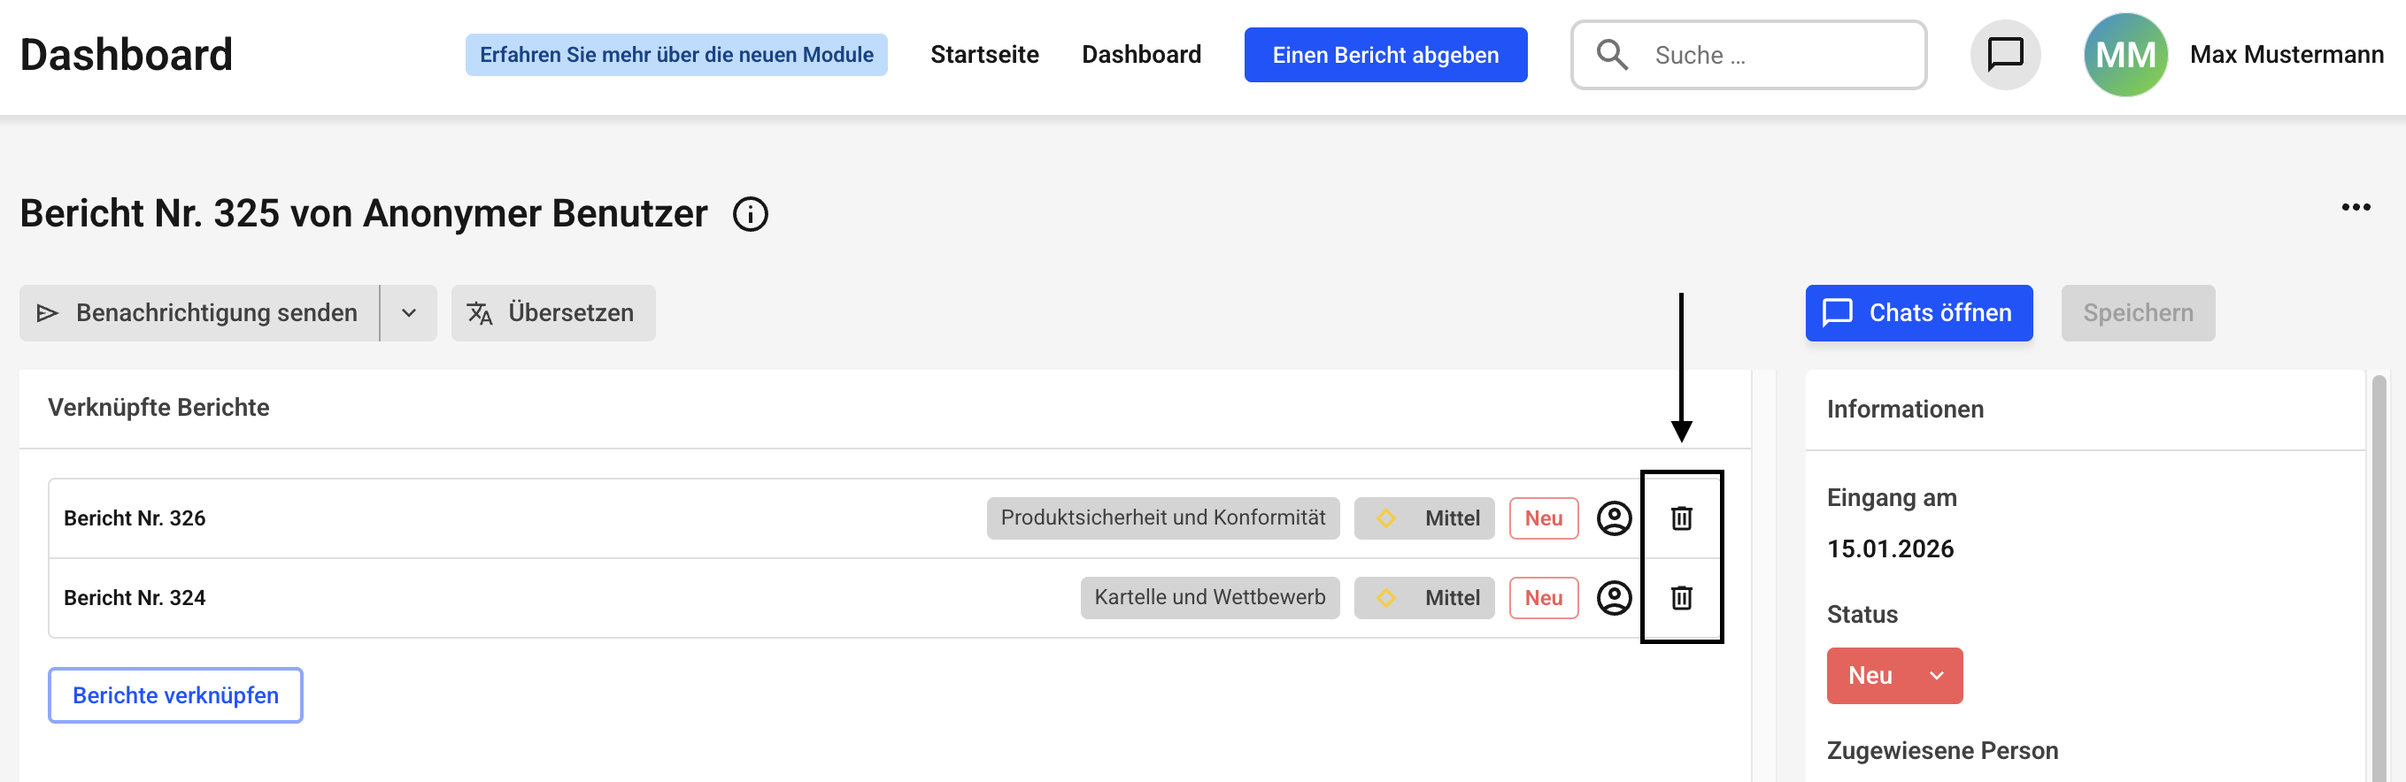Viewport: 2406px width, 782px height.
Task: Click the Informationen panel scrollbar
Action: click(2378, 560)
